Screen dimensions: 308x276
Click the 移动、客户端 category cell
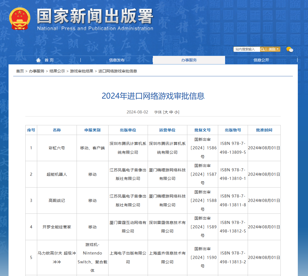pyautogui.click(x=92, y=148)
